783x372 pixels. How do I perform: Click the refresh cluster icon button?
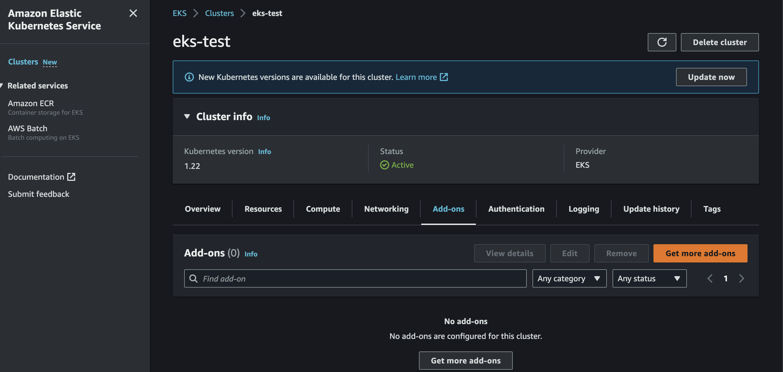point(661,42)
